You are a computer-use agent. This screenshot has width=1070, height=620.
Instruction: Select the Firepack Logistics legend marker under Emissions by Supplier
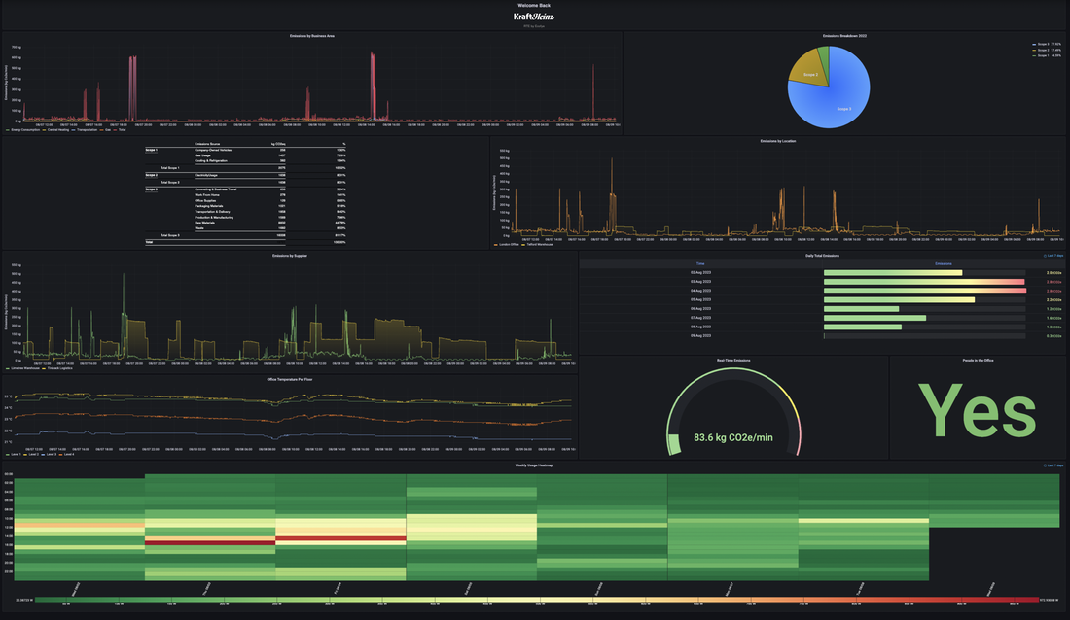(44, 368)
